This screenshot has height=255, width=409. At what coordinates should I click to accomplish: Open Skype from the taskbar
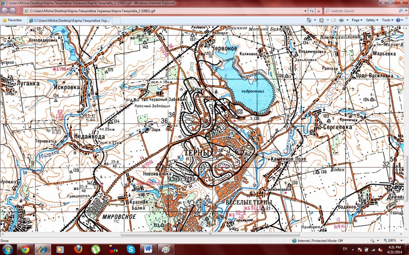click(130, 249)
